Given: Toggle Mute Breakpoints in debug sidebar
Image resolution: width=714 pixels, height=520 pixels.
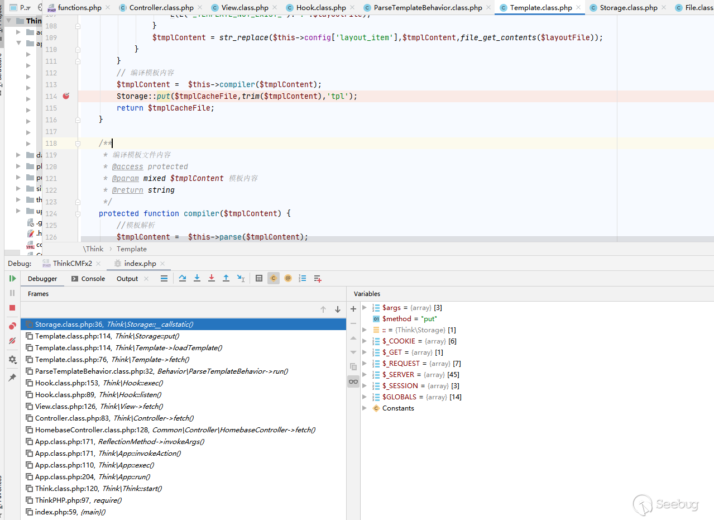Looking at the screenshot, I should click(x=12, y=341).
